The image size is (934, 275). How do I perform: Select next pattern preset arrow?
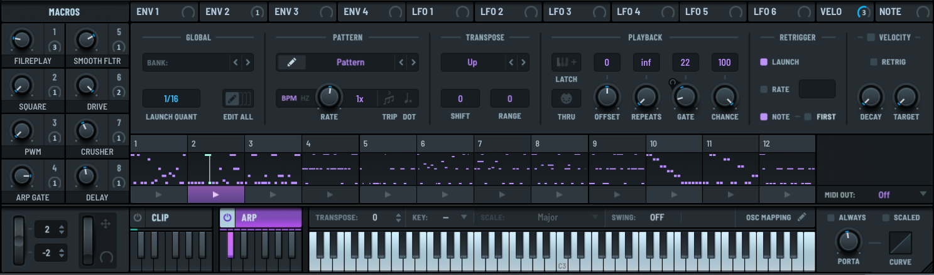[413, 62]
